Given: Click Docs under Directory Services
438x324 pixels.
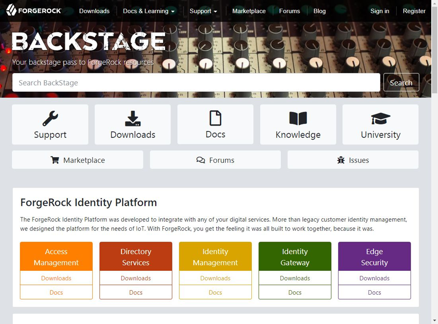Looking at the screenshot, I should point(136,292).
